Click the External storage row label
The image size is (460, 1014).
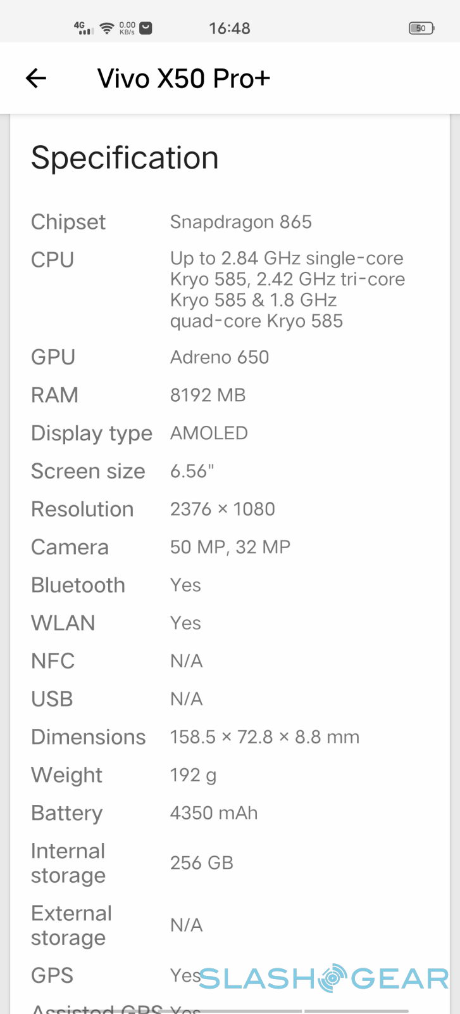click(71, 925)
